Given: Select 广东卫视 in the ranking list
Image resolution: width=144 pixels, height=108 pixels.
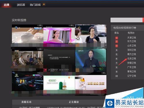Looking at the screenshot, I should [132, 67].
